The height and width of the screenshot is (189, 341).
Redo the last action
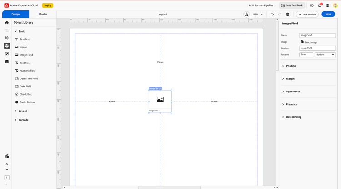280,15
